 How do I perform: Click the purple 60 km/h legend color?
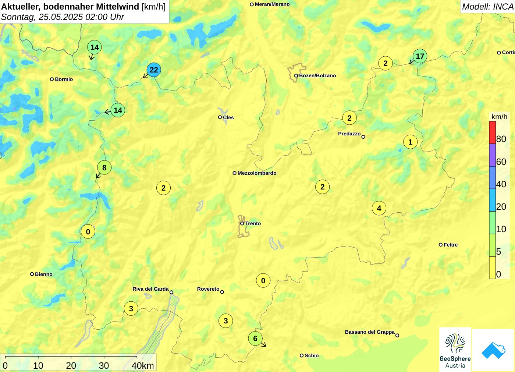tap(492, 155)
